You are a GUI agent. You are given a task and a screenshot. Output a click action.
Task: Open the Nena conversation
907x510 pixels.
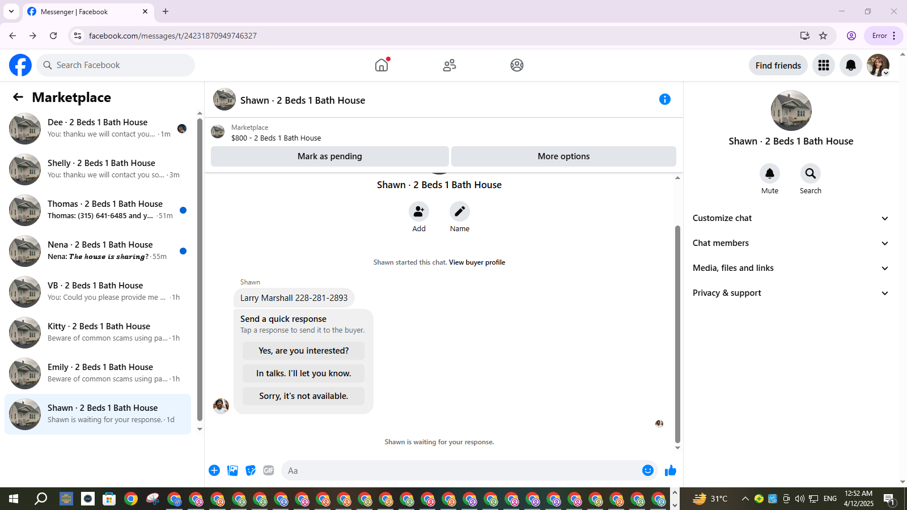(x=98, y=251)
